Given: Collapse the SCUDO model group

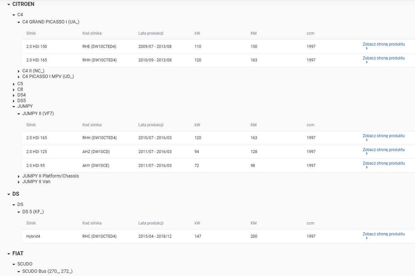Looking at the screenshot, I should [14, 264].
